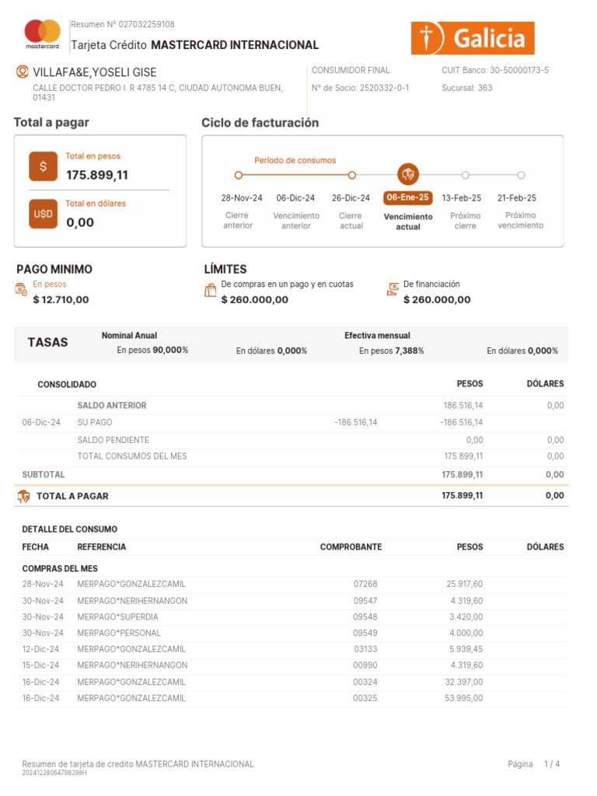The image size is (597, 796).
Task: Click comprobante 09547 purchase row
Action: (292, 601)
